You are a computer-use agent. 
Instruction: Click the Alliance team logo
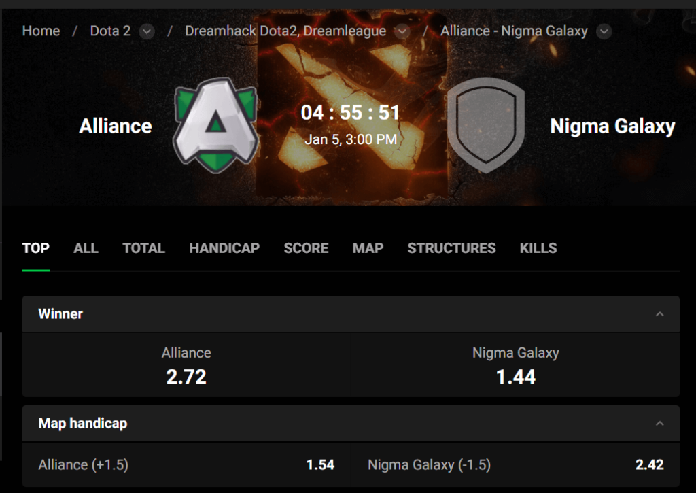(x=215, y=122)
